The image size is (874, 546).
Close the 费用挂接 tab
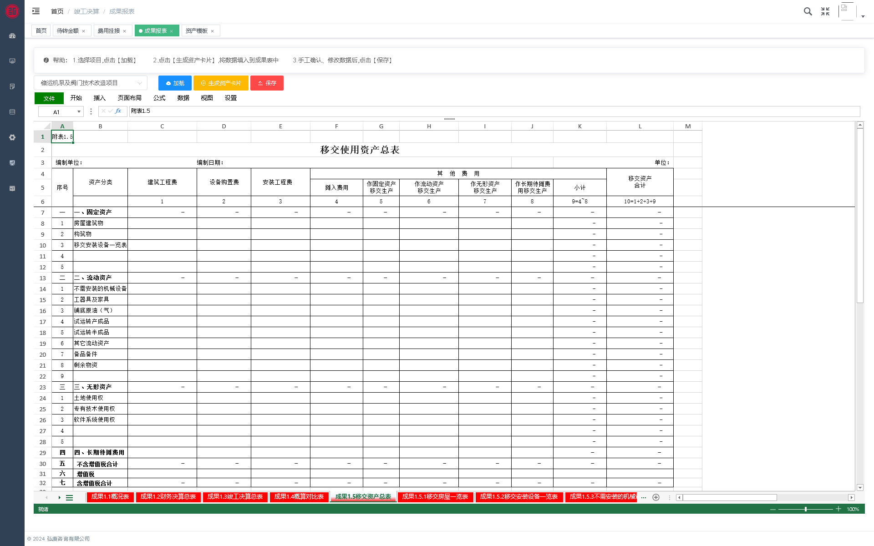[124, 31]
